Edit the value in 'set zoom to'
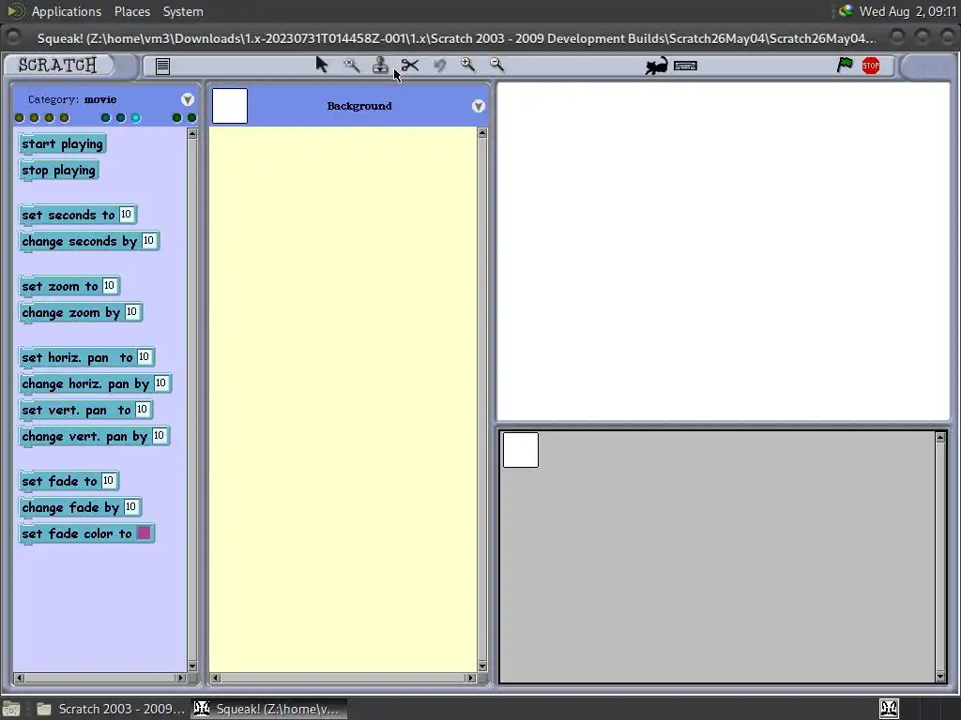Screen dimensions: 961x720 click(109, 285)
